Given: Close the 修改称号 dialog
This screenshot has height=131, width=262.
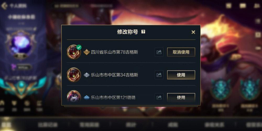Looking at the screenshot, I should 193,32.
